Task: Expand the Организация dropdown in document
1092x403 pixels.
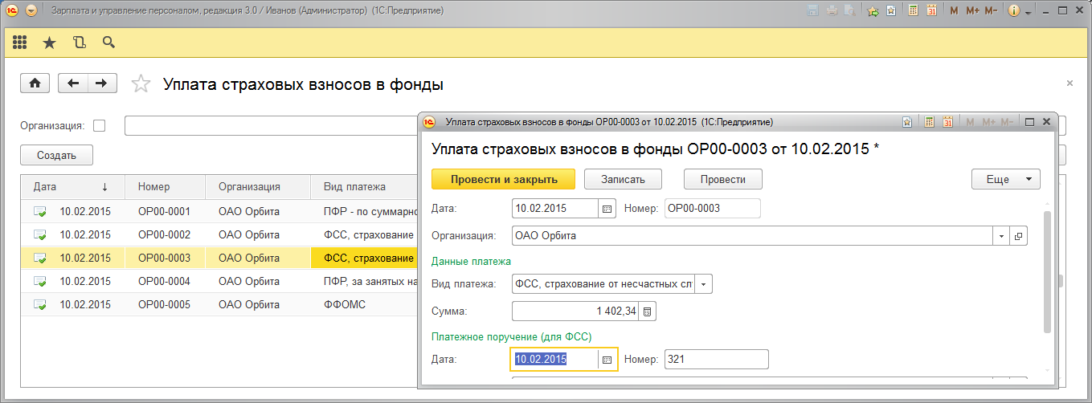Action: coord(1001,236)
